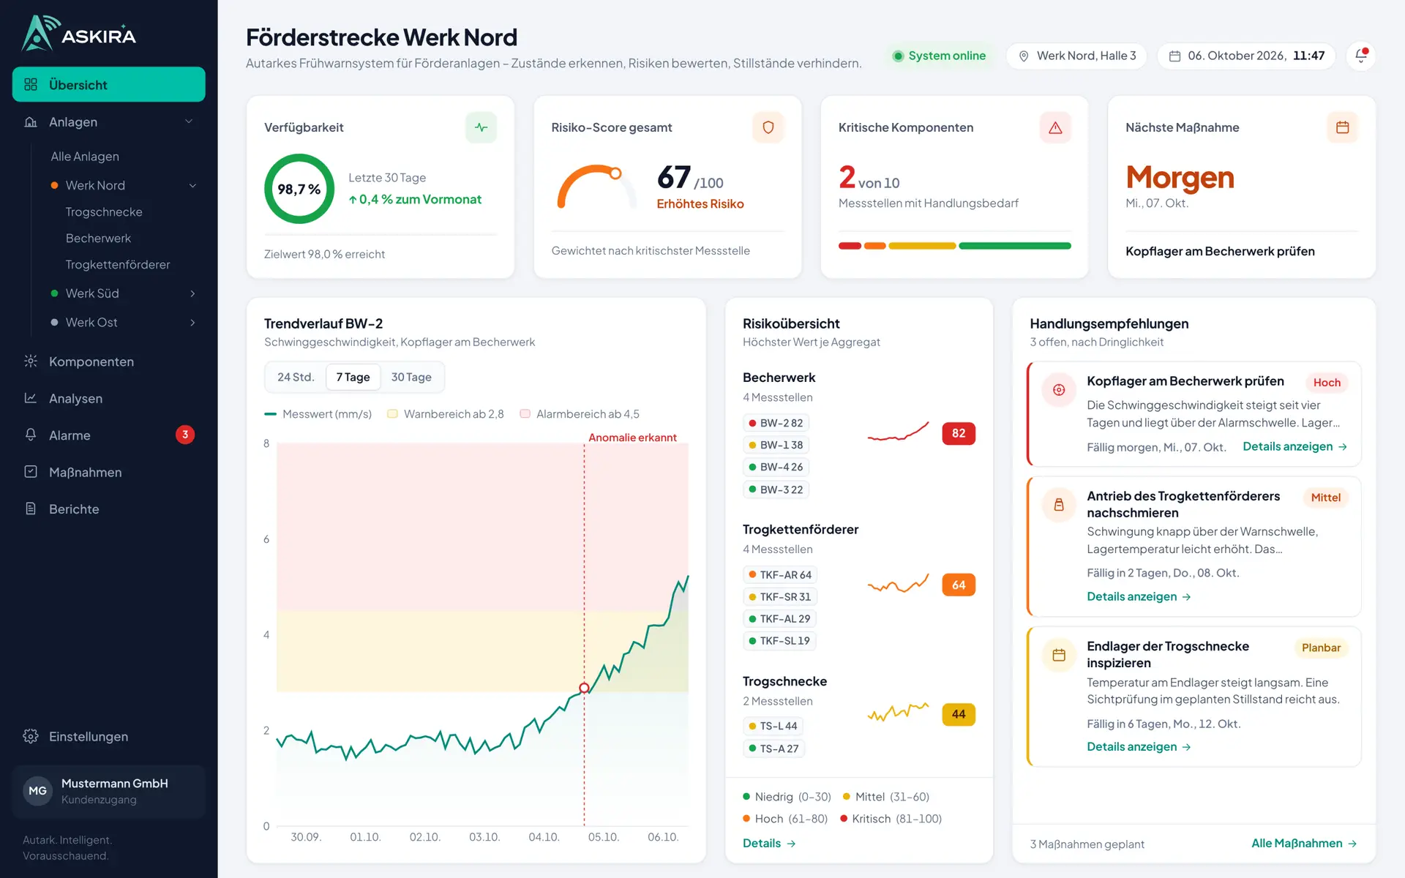
Task: Select the TKF-AR 64 measuring point chip
Action: click(x=779, y=574)
